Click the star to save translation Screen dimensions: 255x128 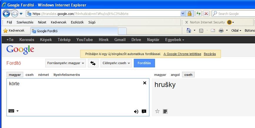(x=157, y=111)
